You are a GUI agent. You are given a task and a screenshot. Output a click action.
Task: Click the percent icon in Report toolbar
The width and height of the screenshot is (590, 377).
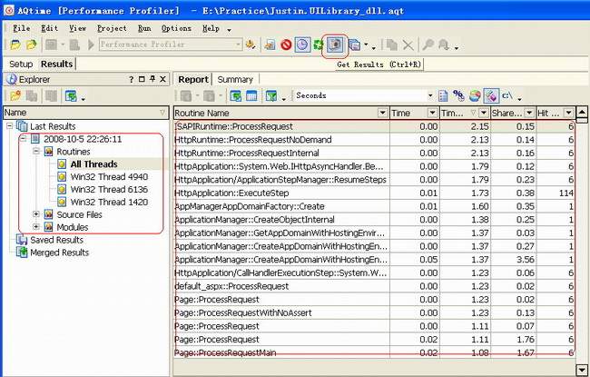[458, 95]
